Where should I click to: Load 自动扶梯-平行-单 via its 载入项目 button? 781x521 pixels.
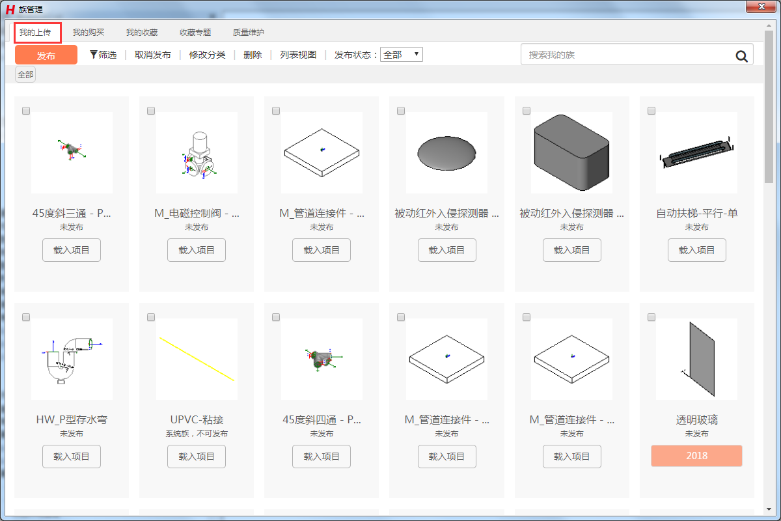(696, 250)
